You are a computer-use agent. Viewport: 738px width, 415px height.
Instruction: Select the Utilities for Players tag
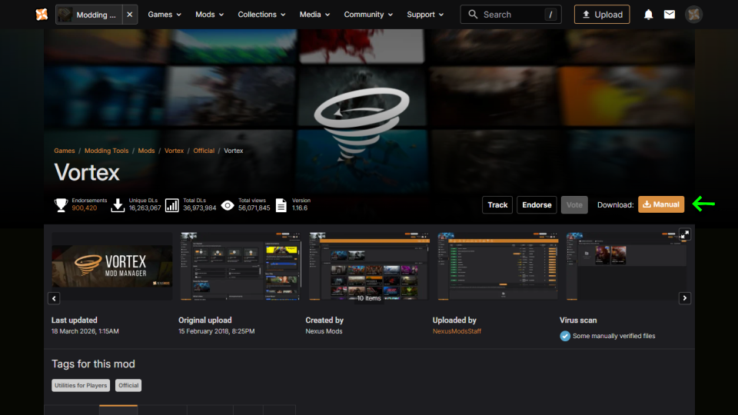81,385
